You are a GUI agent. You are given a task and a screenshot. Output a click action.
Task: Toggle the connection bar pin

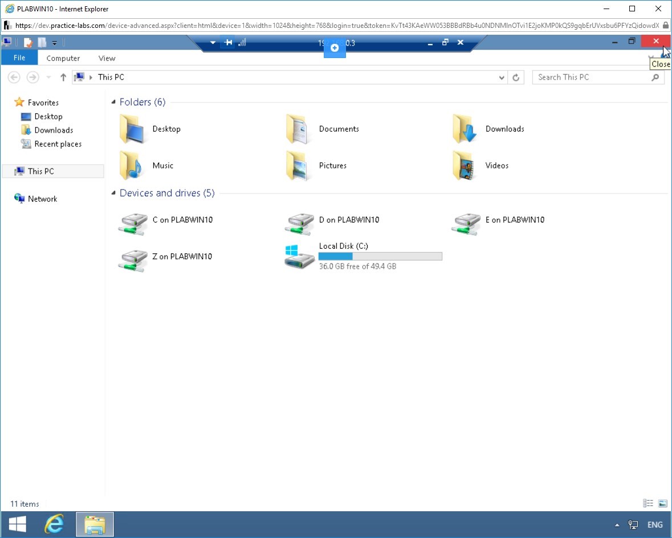click(228, 42)
